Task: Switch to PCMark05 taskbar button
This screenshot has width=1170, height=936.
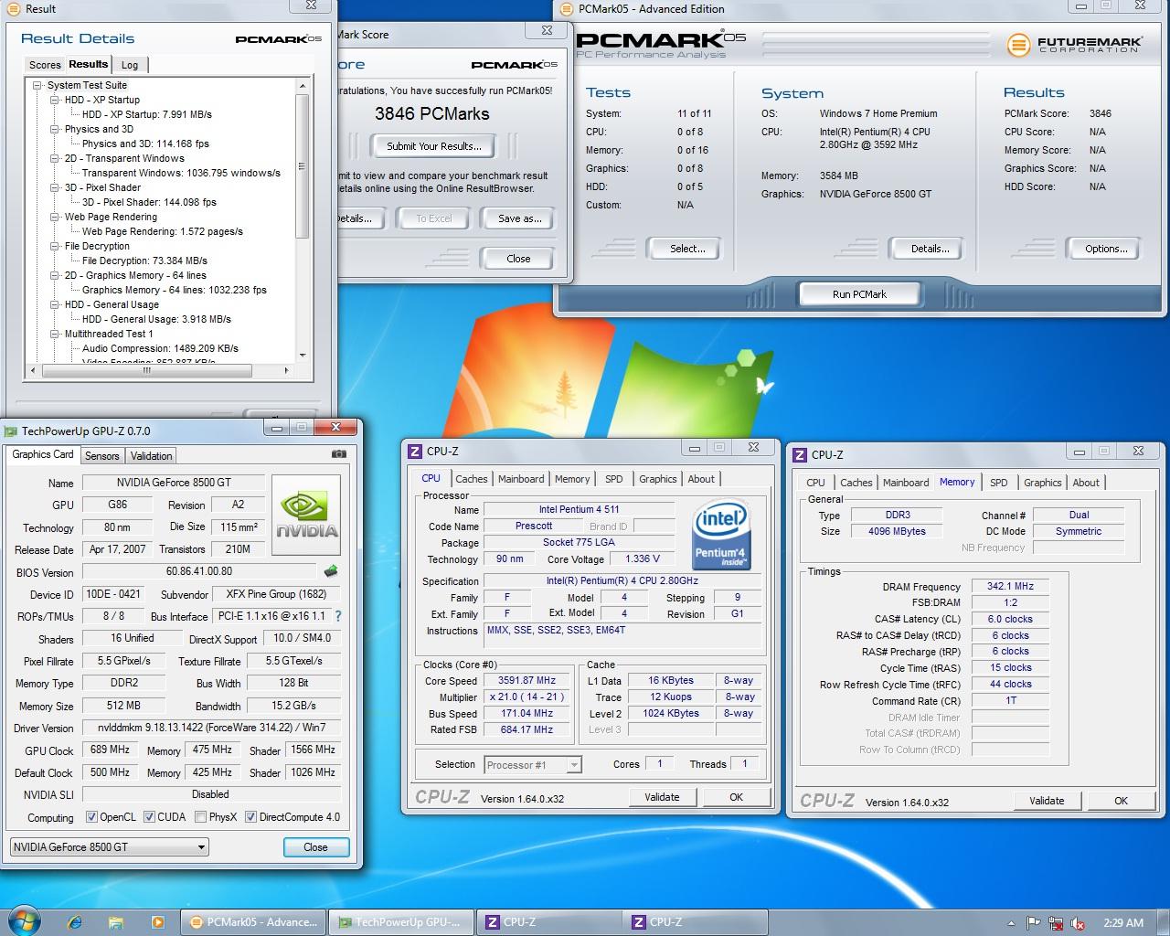Action: click(252, 922)
